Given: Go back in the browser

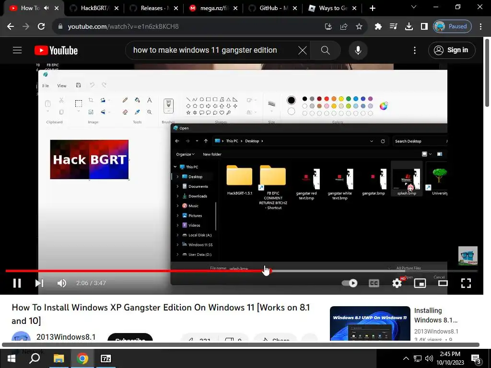Looking at the screenshot, I should pyautogui.click(x=11, y=26).
